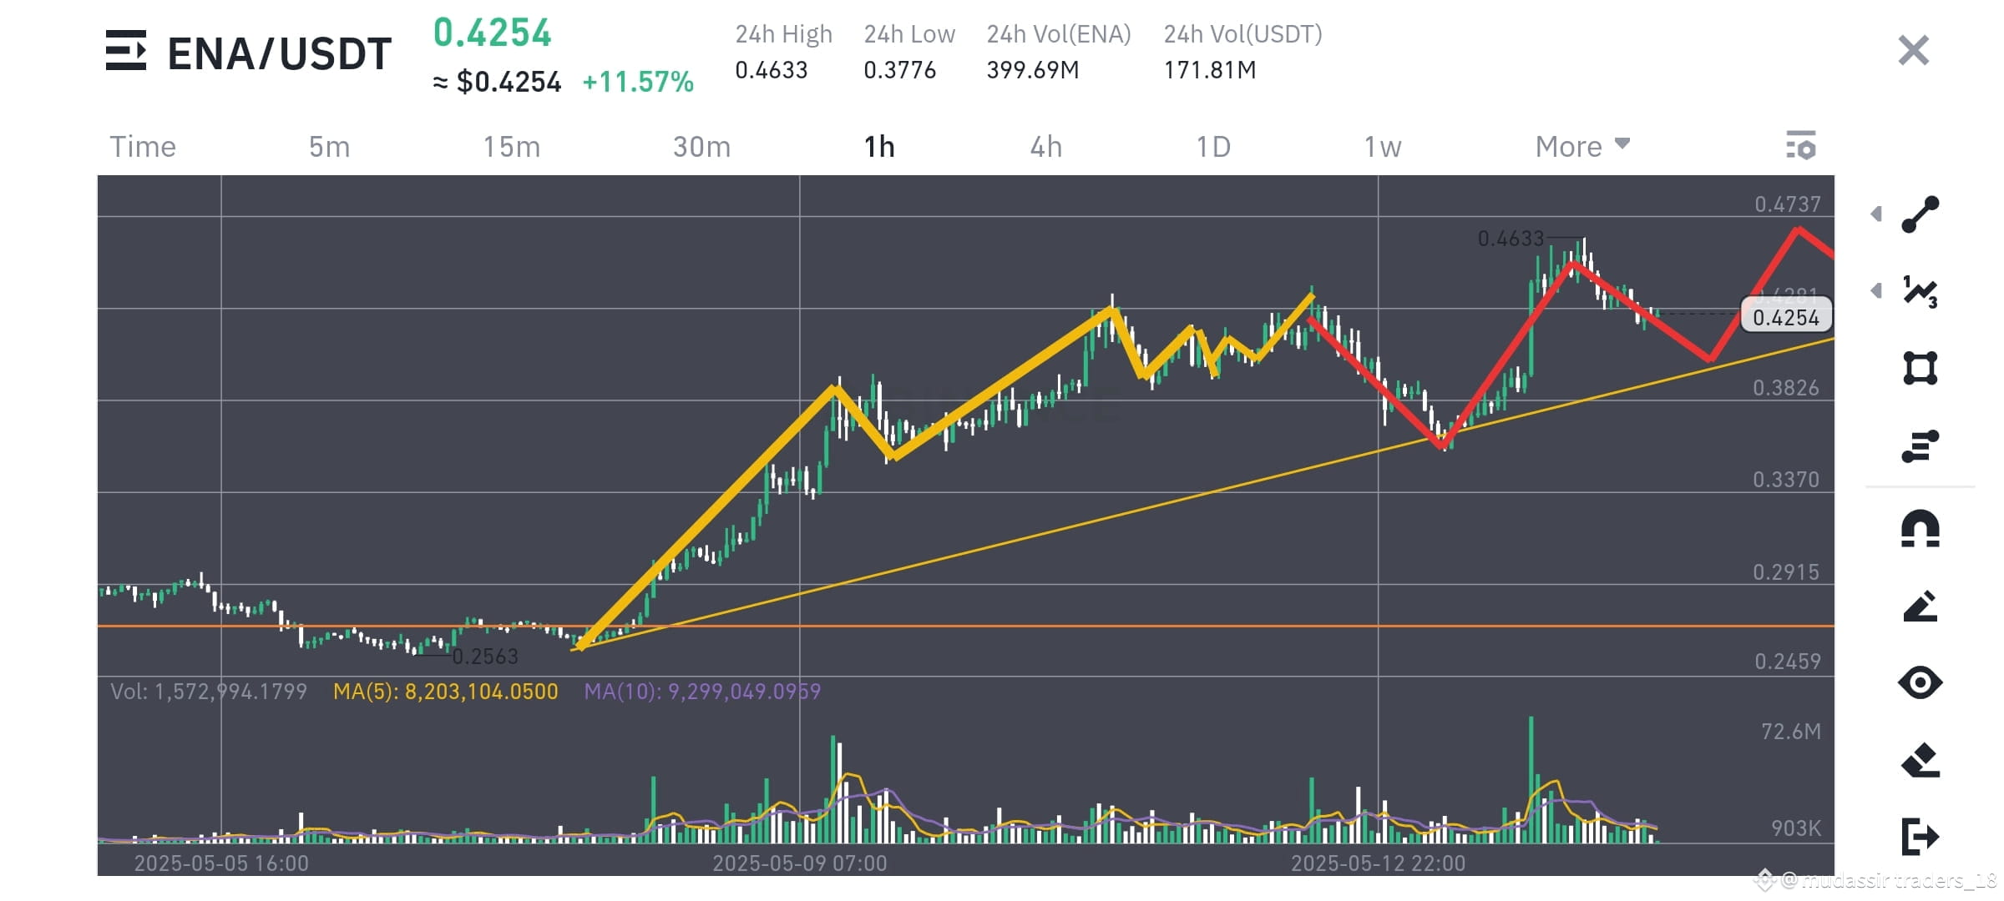2004x901 pixels.
Task: Switch to Time line chart tab
Action: tap(143, 146)
